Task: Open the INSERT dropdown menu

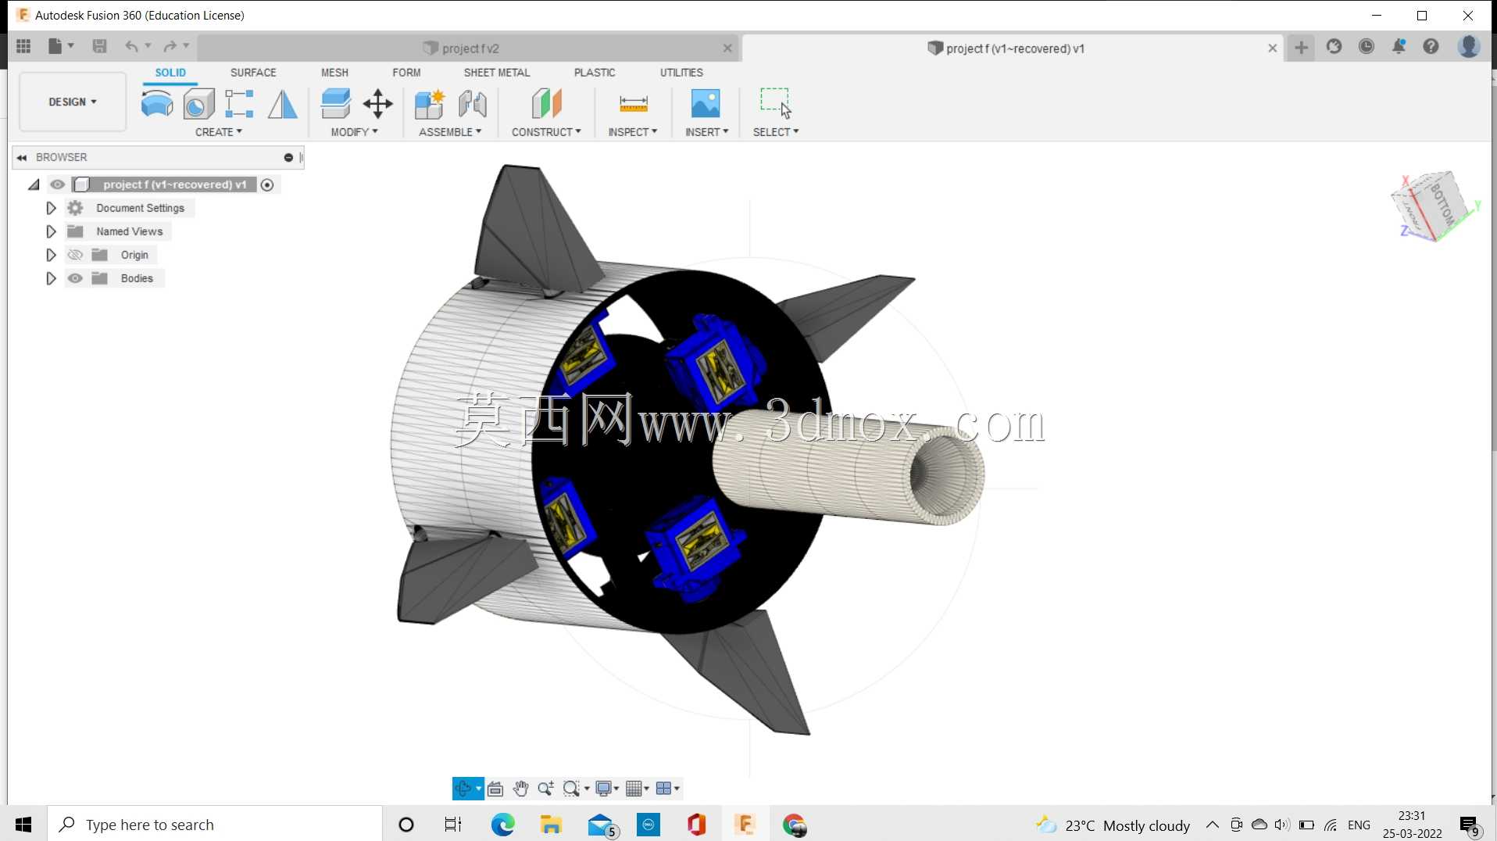Action: [x=707, y=132]
